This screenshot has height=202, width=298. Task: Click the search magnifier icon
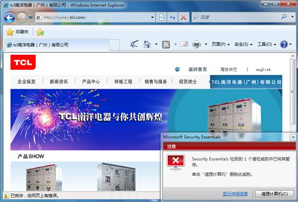point(284,17)
